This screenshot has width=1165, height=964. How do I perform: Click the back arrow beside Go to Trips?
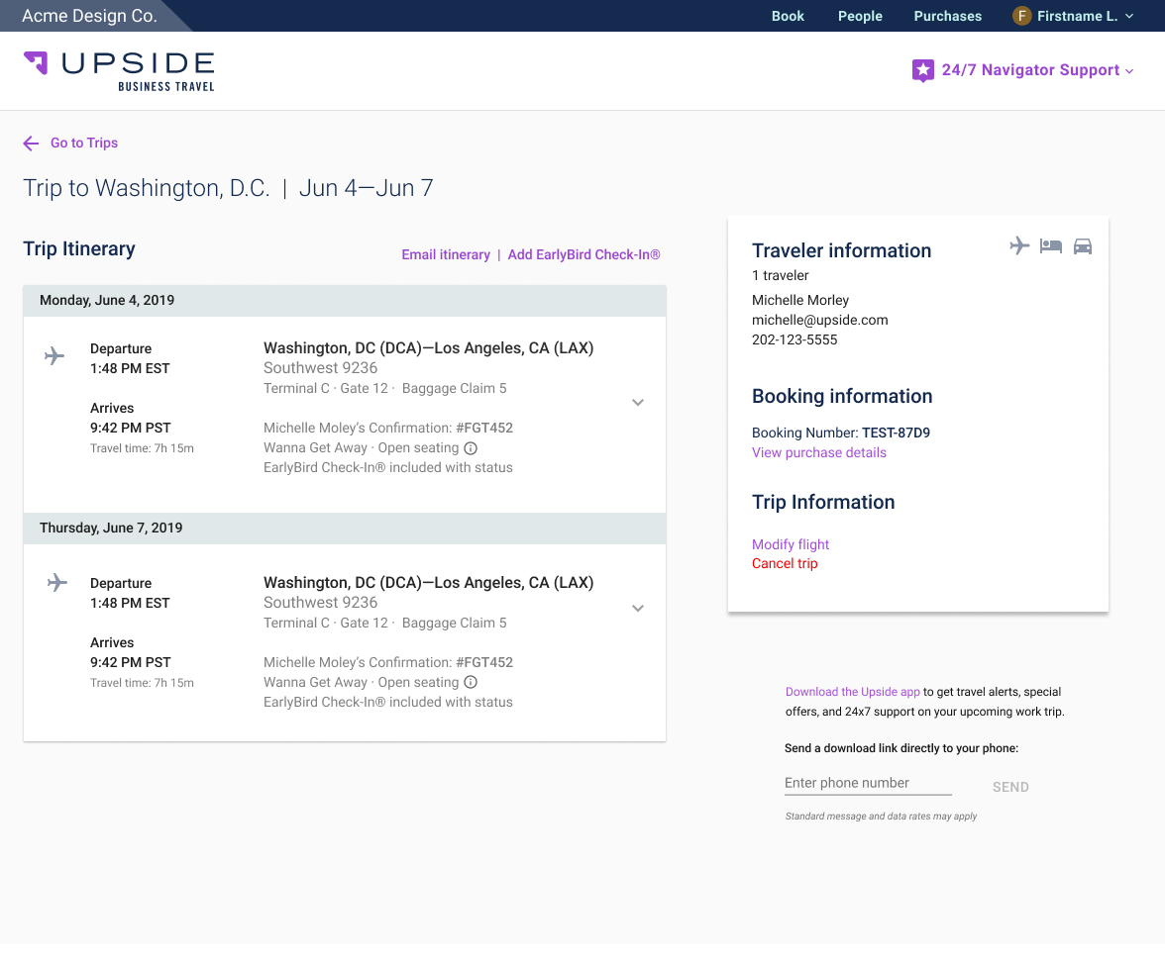click(x=31, y=144)
